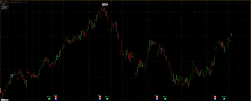This screenshot has width=251, height=101.
Task: Open the red conference call icon under $1.1
Action: 215,97
